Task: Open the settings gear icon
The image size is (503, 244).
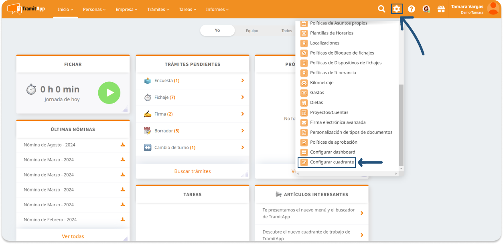Action: point(397,9)
